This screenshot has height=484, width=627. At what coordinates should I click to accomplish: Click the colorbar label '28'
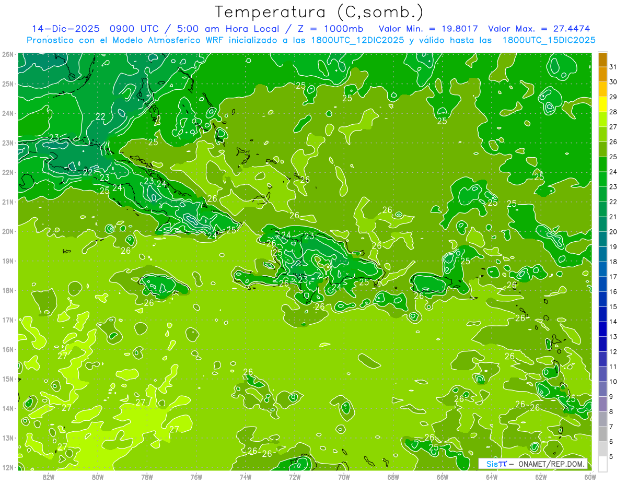coord(613,112)
